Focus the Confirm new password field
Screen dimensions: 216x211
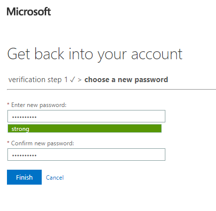tap(86, 154)
